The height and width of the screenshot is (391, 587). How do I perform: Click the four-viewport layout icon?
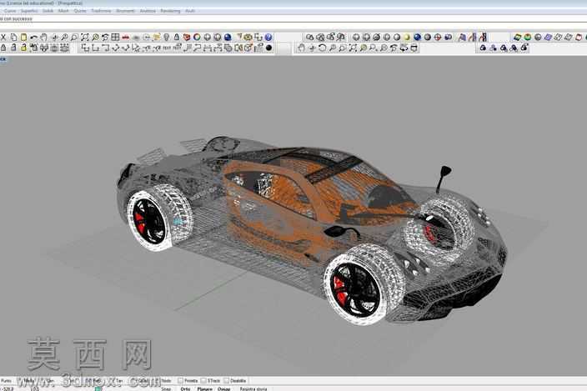click(x=115, y=37)
